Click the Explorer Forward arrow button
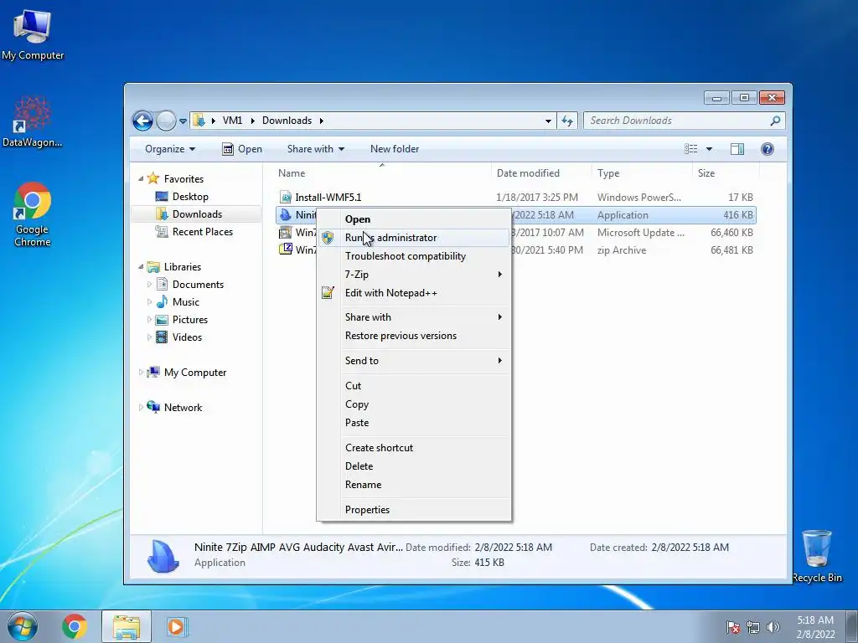858x643 pixels. tap(166, 121)
